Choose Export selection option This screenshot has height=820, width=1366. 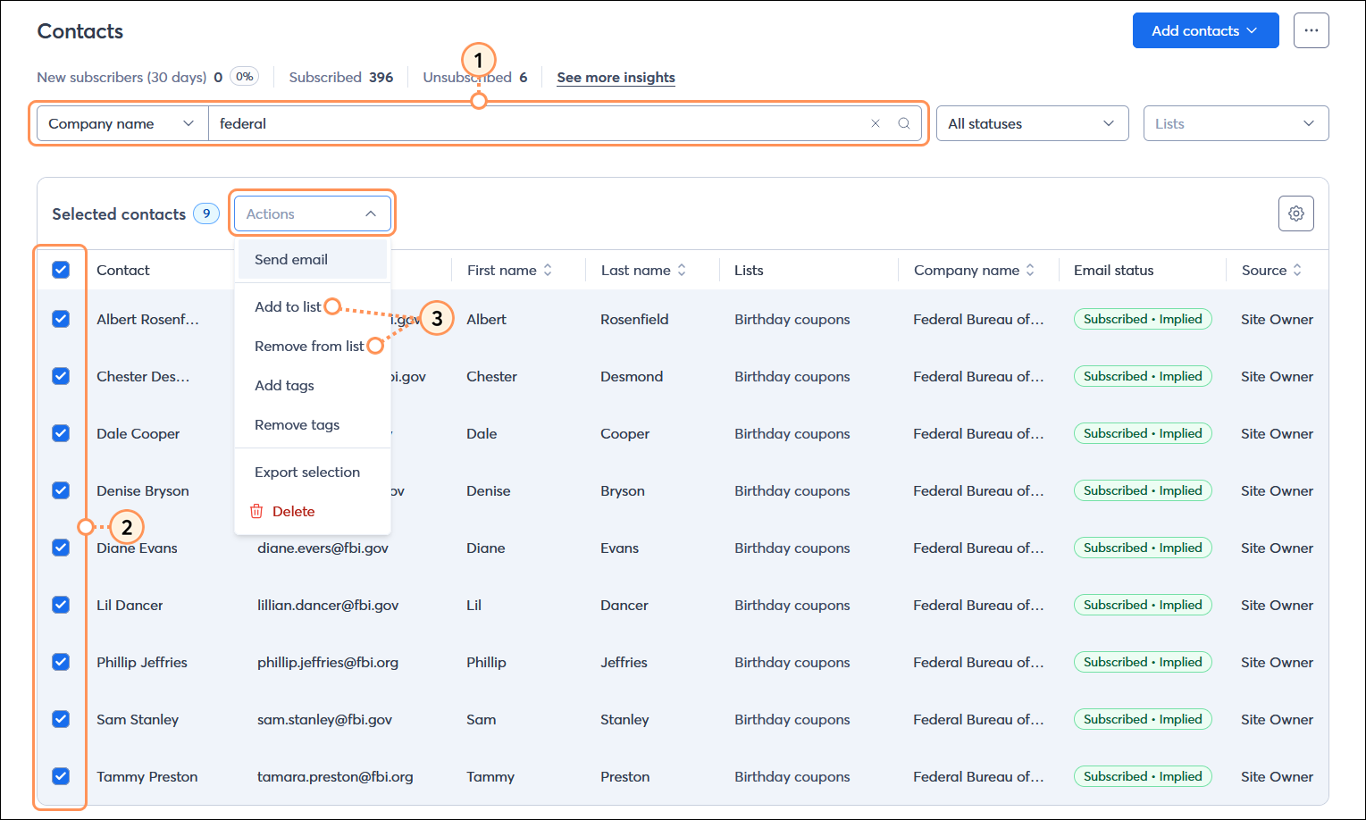point(307,472)
